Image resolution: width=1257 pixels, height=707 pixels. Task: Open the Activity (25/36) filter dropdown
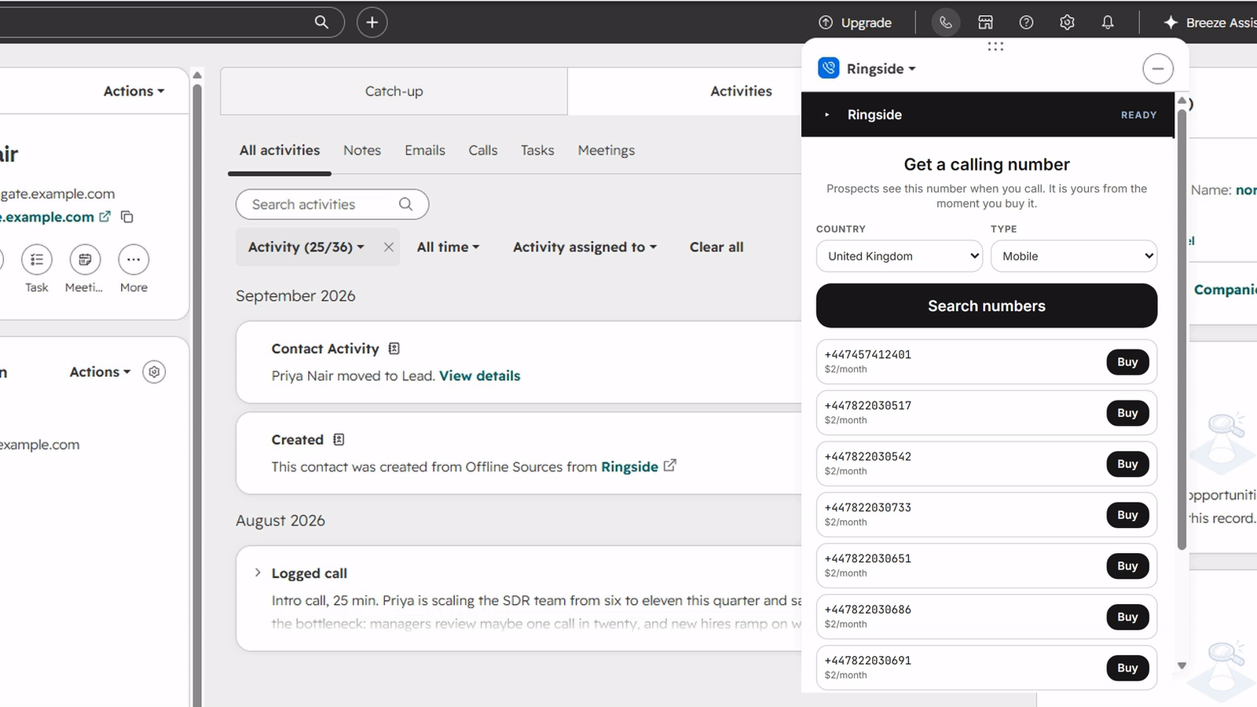tap(306, 247)
